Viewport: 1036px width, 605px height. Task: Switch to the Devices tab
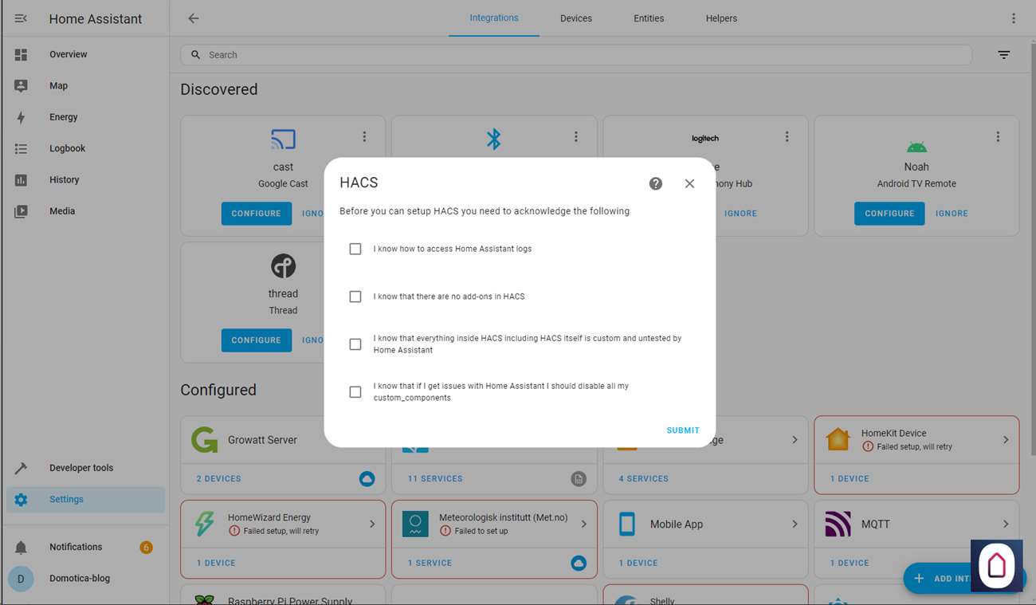(x=575, y=18)
